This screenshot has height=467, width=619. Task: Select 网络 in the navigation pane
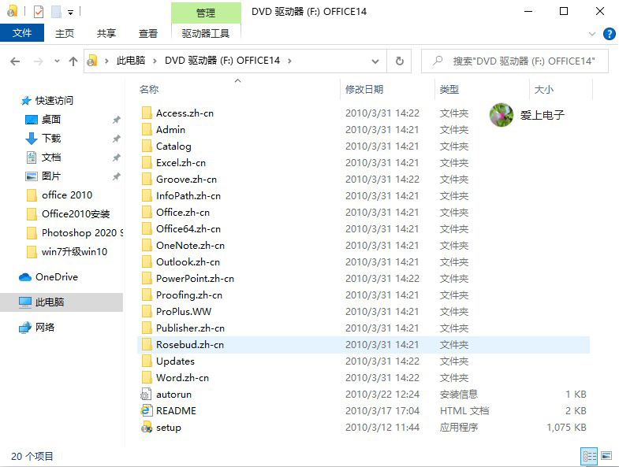[x=45, y=328]
